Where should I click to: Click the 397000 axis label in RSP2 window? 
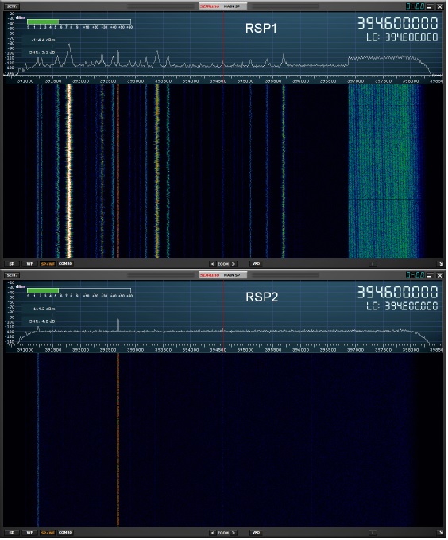(355, 350)
